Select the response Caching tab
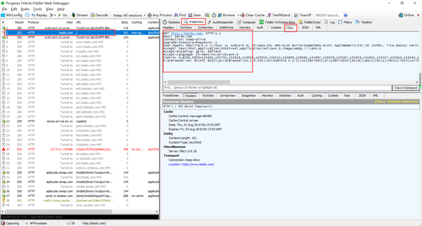This screenshot has height=226, width=422. tap(316, 95)
